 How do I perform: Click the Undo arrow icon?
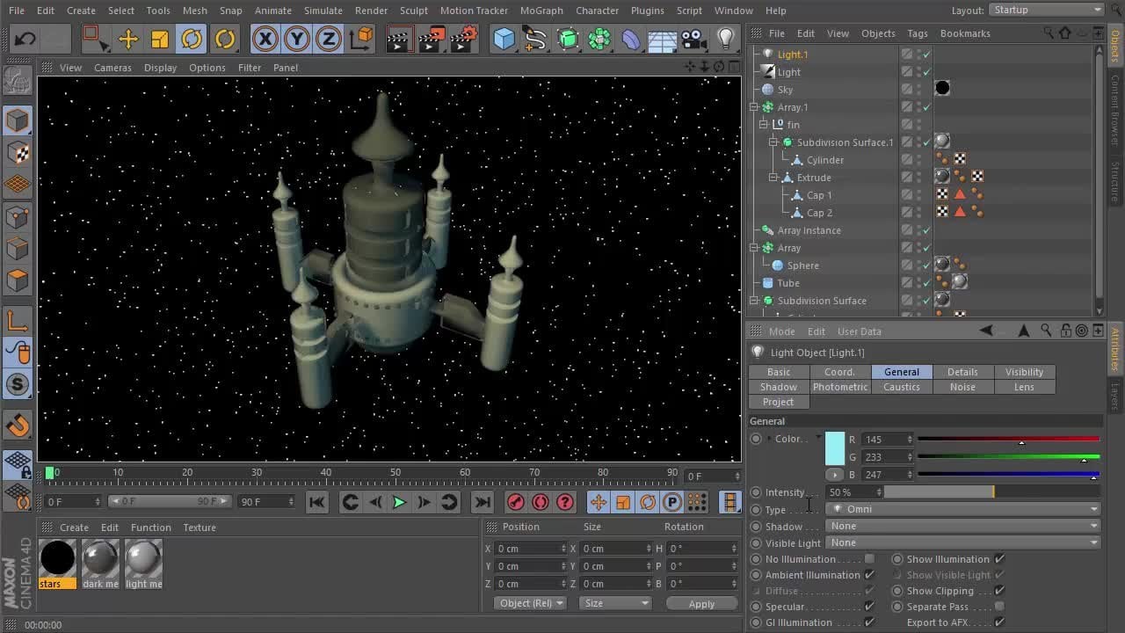pos(25,39)
